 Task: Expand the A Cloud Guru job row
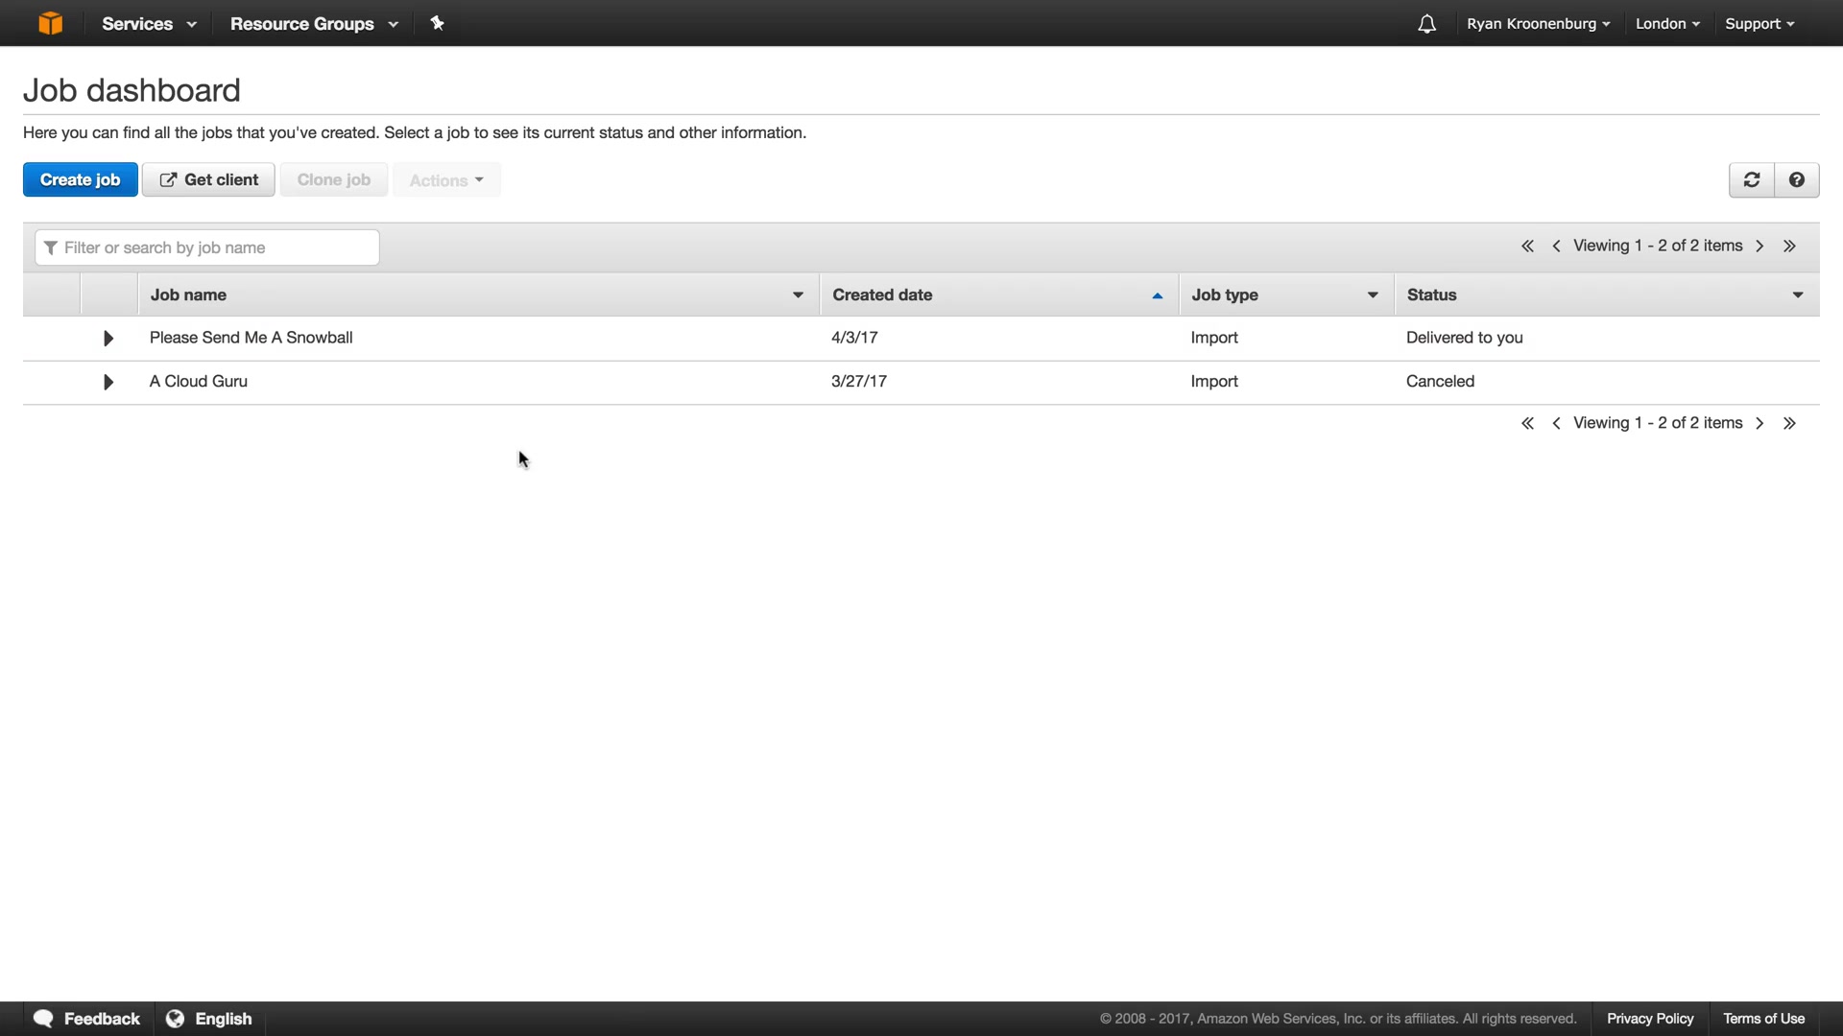[108, 383]
